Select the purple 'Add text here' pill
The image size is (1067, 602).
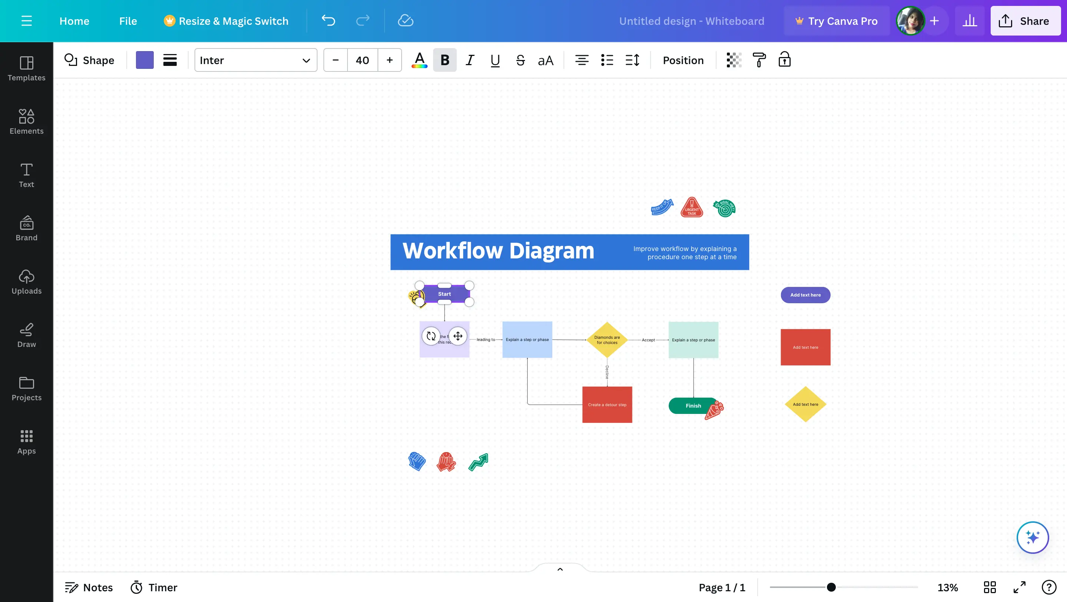(805, 295)
